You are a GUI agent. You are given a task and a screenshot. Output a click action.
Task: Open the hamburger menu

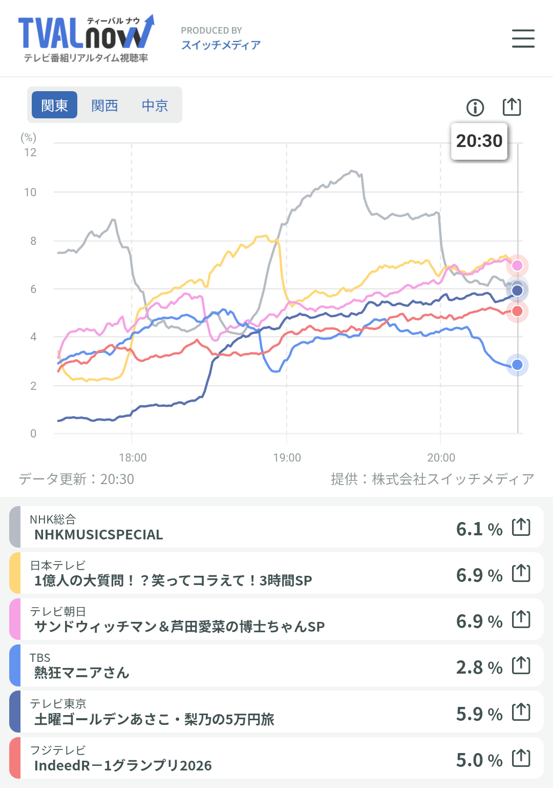click(x=523, y=38)
